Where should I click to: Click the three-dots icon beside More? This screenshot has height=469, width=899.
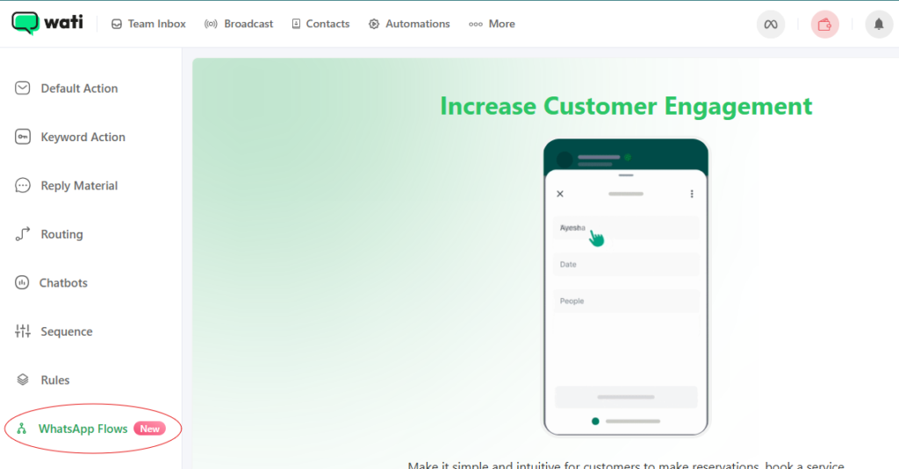[475, 24]
